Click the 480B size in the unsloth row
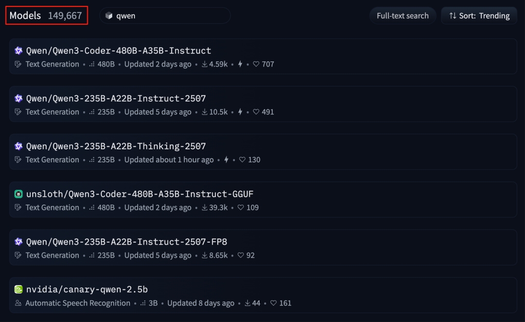 point(106,208)
